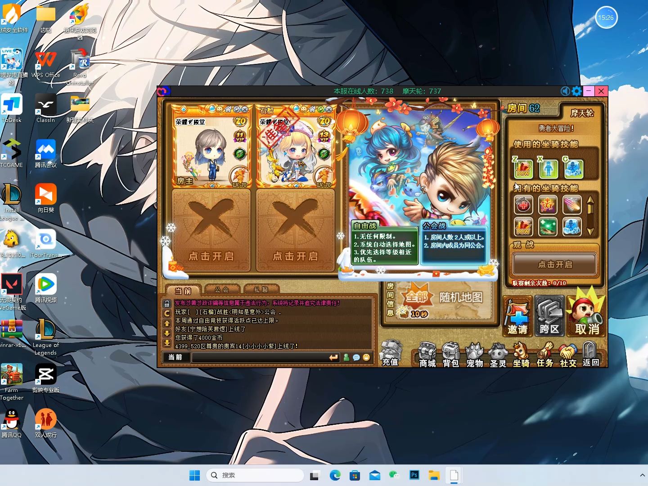Switch to the 当前 chat tab
Image resolution: width=648 pixels, height=486 pixels.
pos(183,290)
